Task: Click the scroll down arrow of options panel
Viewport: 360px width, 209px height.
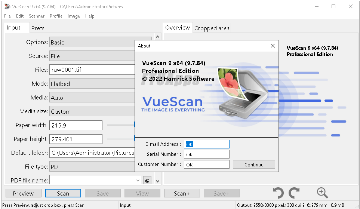Action: click(x=157, y=181)
